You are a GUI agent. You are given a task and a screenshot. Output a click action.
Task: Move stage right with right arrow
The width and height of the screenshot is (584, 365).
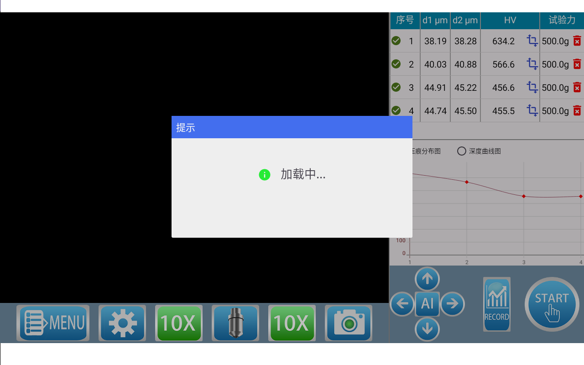click(x=452, y=304)
